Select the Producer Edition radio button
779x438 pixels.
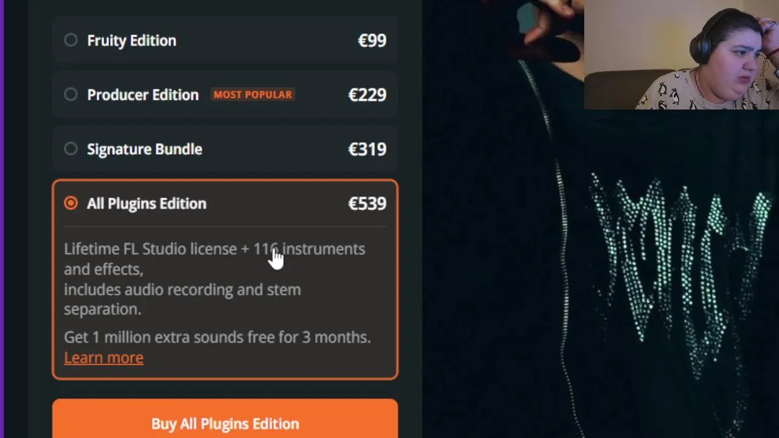tap(71, 94)
